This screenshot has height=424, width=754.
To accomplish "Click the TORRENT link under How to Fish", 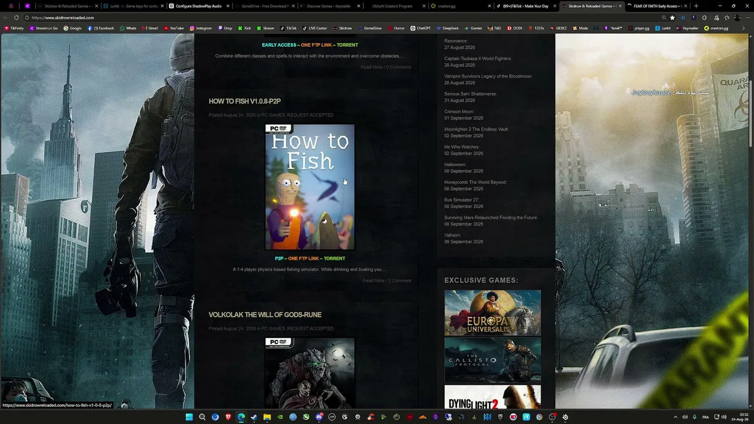I will point(335,259).
